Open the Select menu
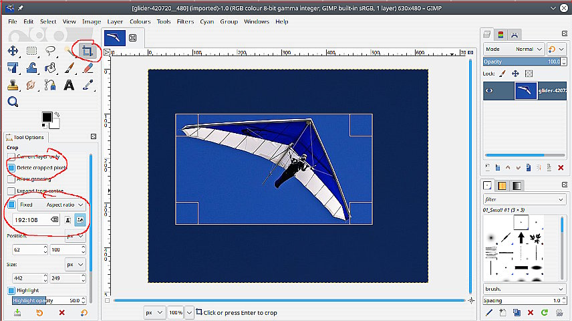572x321 pixels. pos(48,21)
